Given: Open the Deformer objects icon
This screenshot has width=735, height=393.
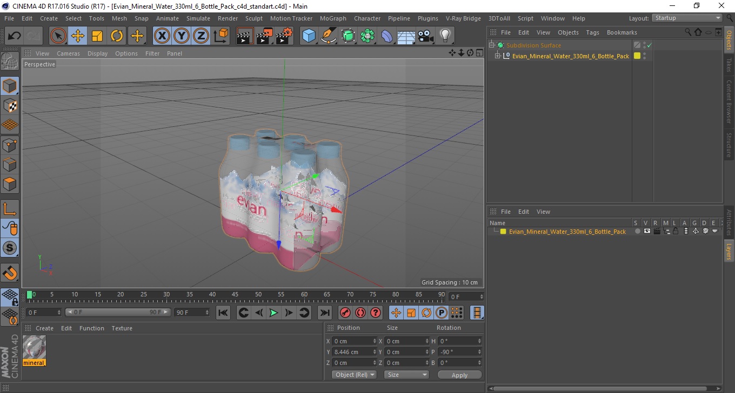Looking at the screenshot, I should (387, 36).
